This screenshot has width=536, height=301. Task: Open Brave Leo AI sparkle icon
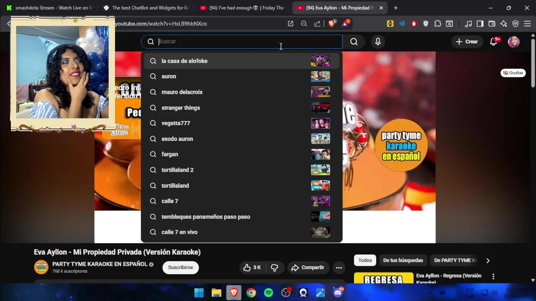504,24
